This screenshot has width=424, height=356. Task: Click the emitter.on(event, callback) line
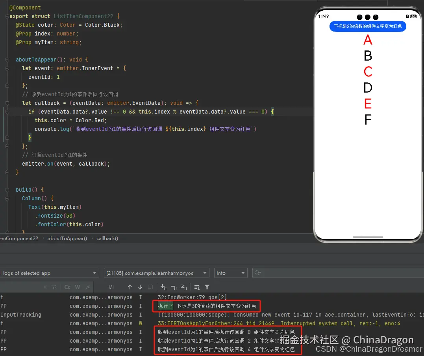pyautogui.click(x=66, y=164)
